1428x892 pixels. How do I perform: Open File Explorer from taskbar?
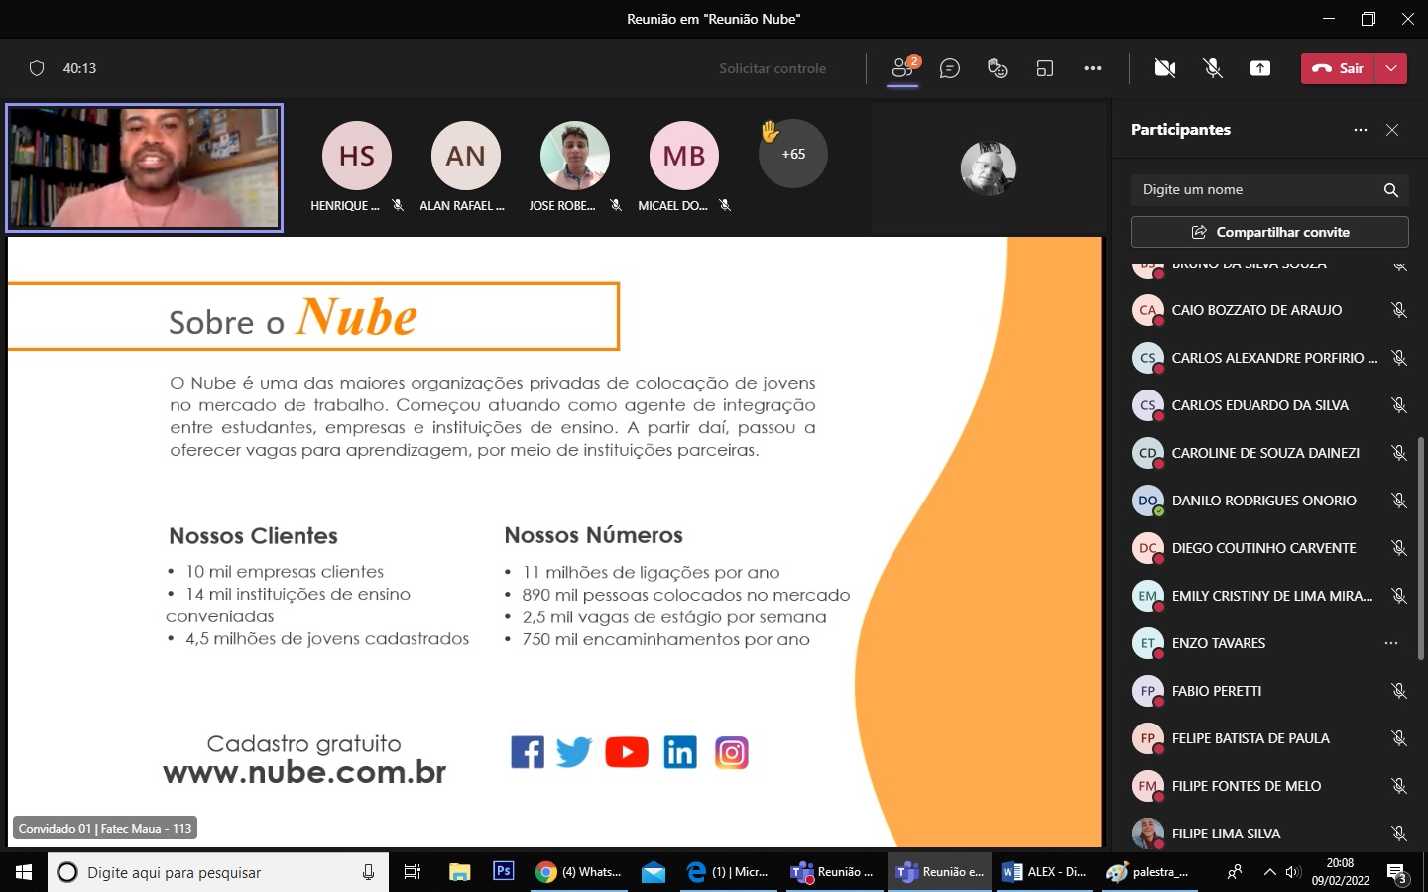click(x=459, y=872)
